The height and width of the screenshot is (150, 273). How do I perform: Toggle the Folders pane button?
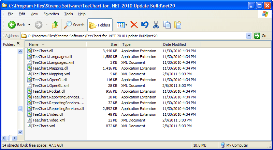[100, 25]
